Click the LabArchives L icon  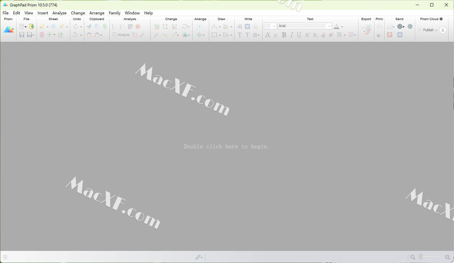click(410, 26)
